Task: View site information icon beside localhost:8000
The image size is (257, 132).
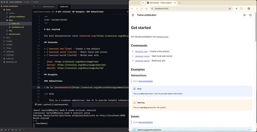Action: tap(152, 9)
